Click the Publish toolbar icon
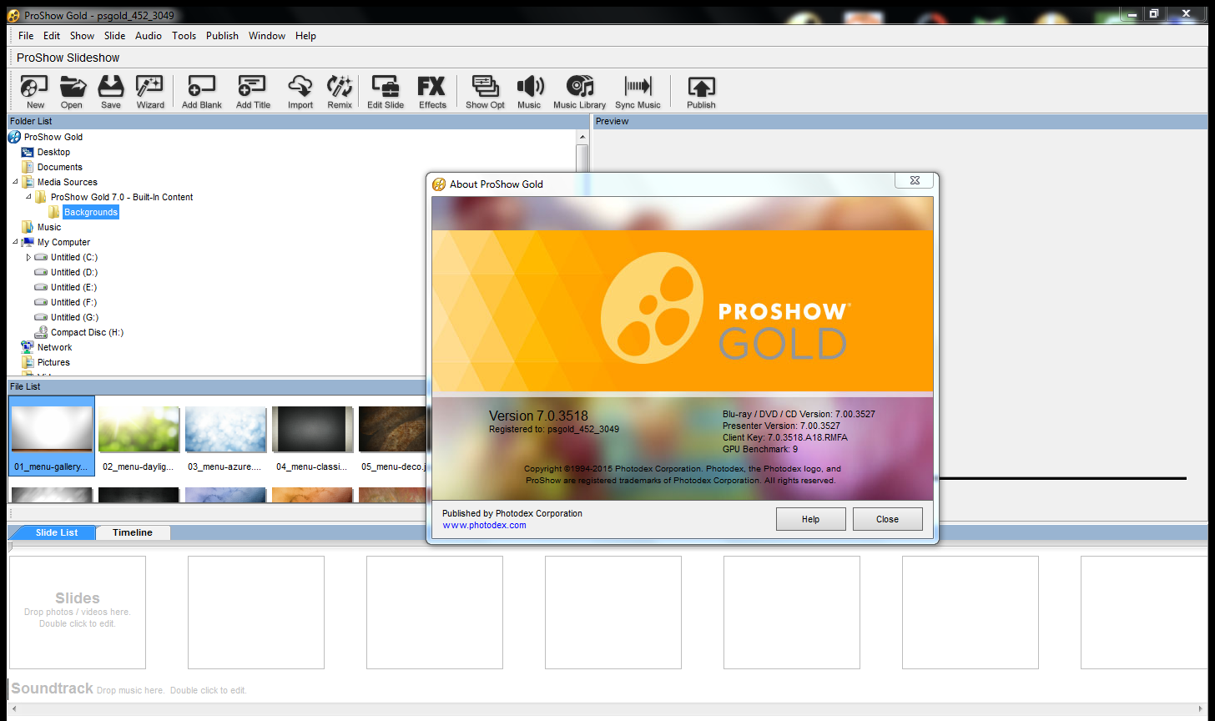This screenshot has width=1215, height=721. (701, 92)
